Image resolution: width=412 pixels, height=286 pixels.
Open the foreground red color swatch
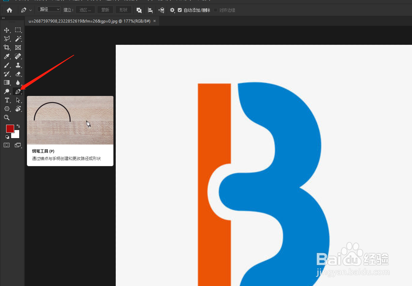[10, 128]
